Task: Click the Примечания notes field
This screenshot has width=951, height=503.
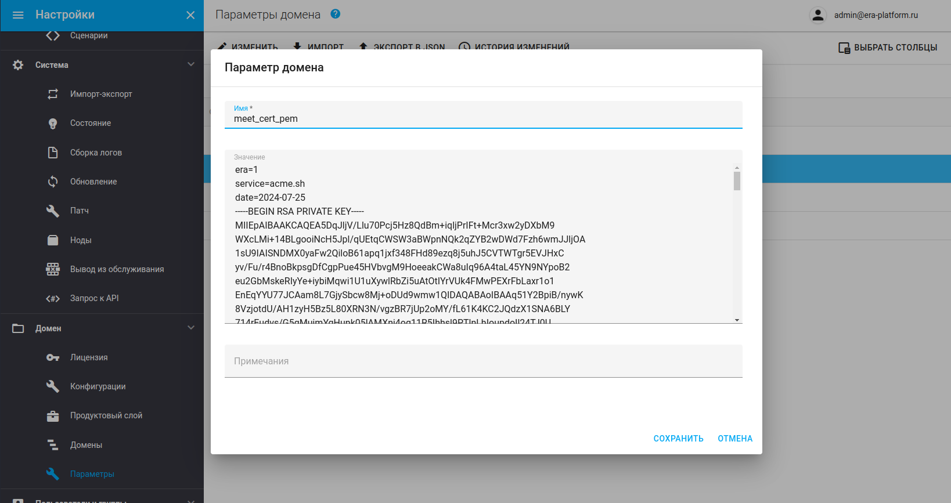Action: point(483,361)
